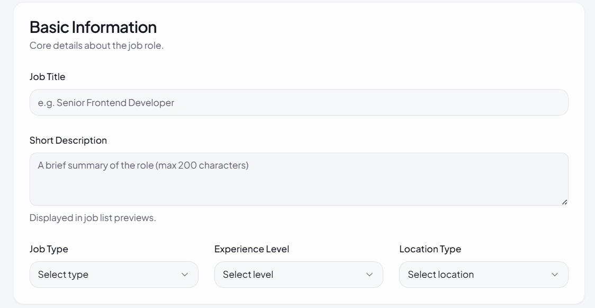
Task: Click the Basic Information heading
Action: (93, 27)
